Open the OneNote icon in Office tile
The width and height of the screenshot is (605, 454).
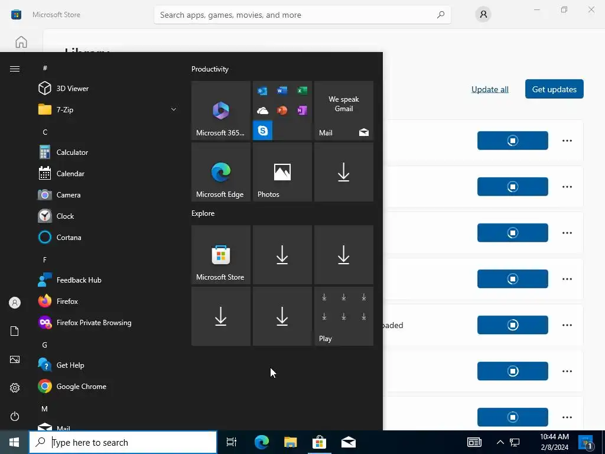coord(302,111)
